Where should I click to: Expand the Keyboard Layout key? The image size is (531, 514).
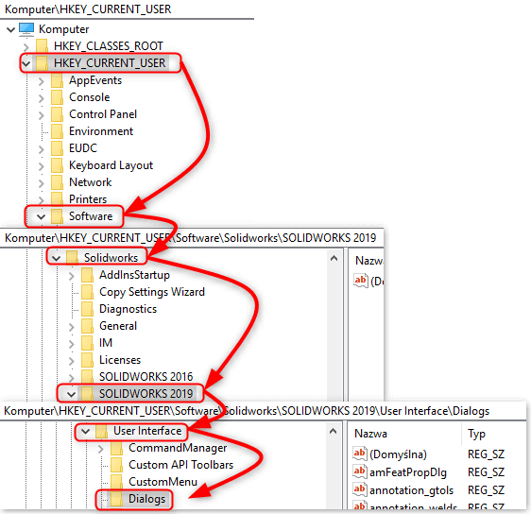[41, 166]
